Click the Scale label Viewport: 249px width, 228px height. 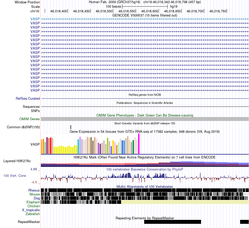35,7
